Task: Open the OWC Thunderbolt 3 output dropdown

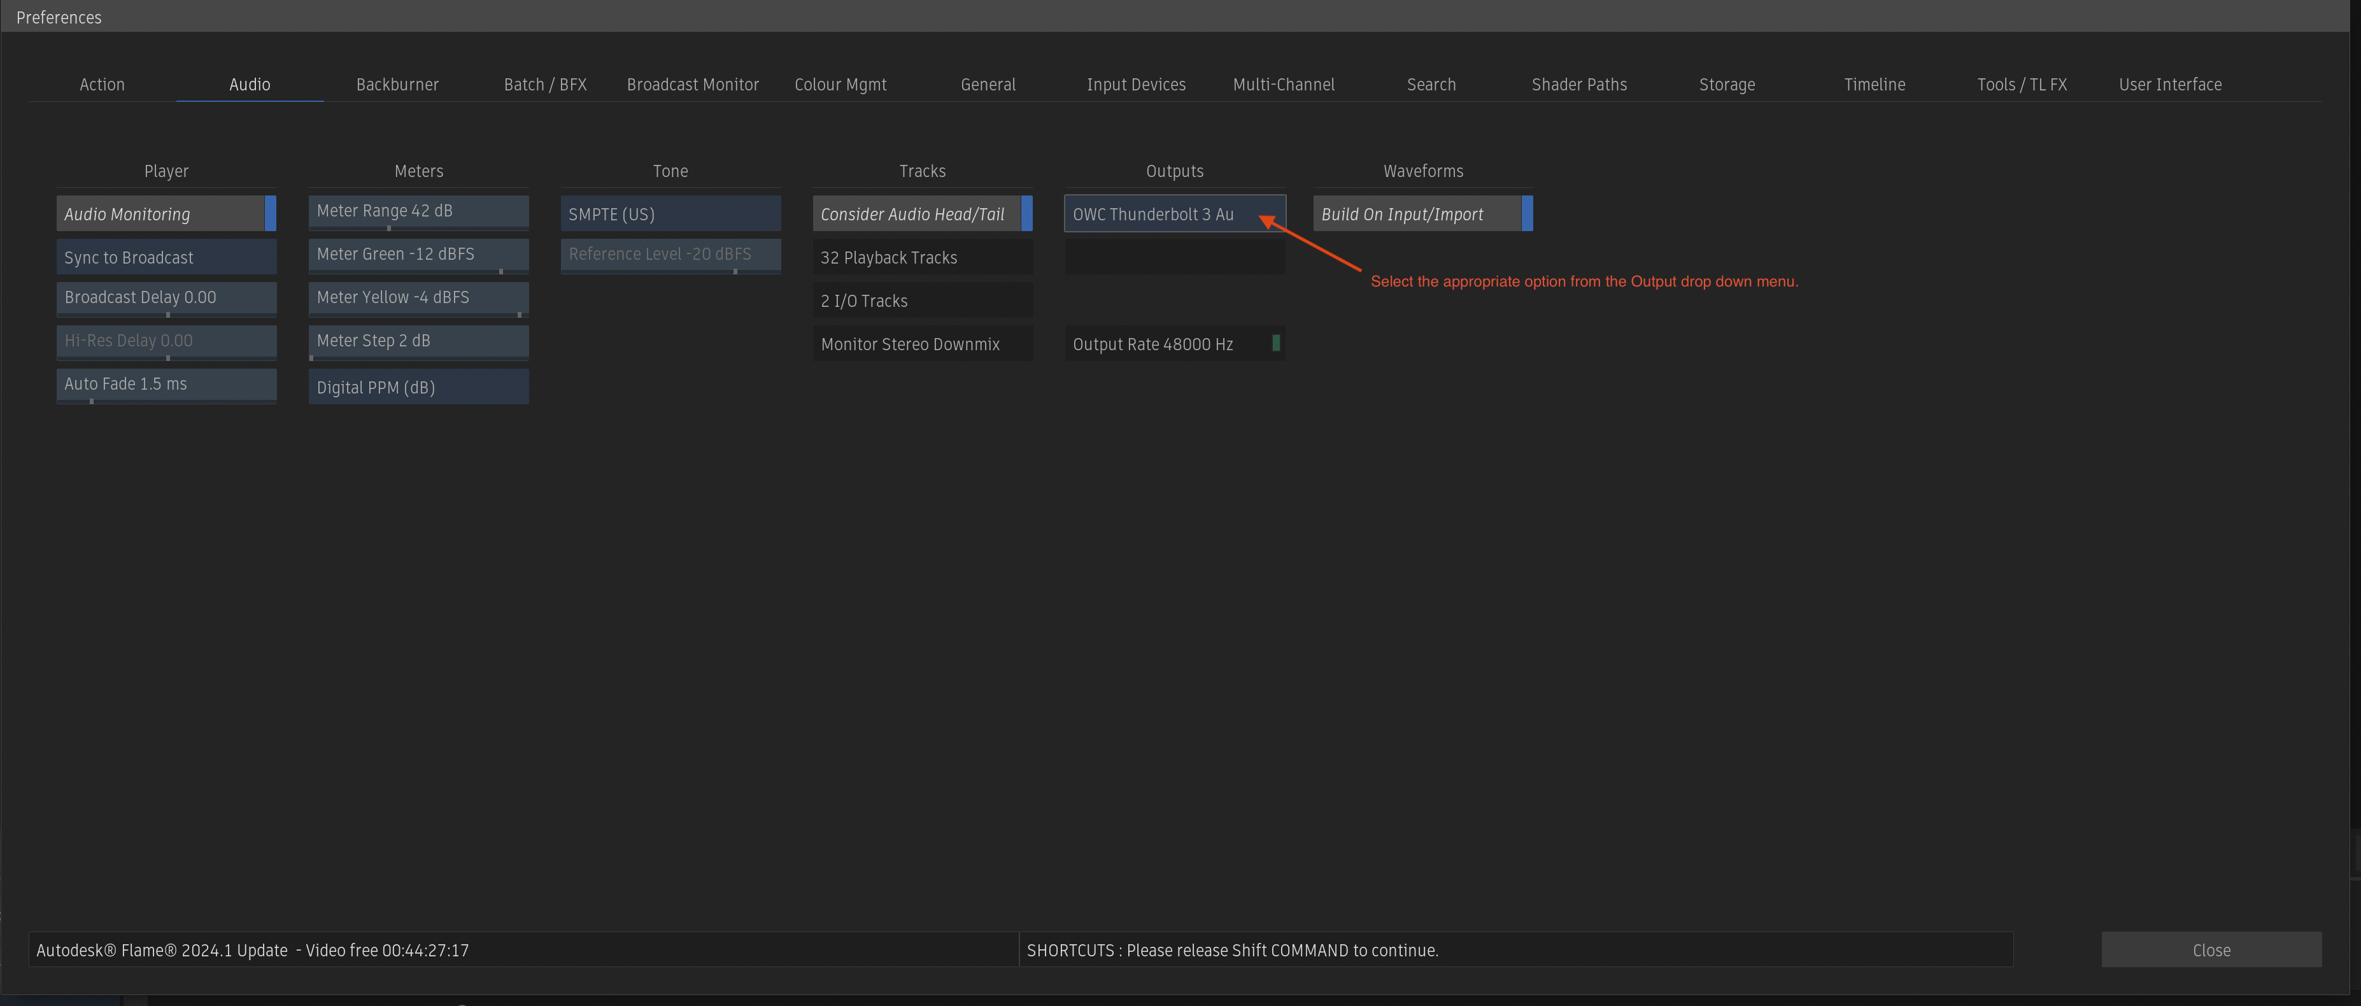Action: coord(1174,213)
